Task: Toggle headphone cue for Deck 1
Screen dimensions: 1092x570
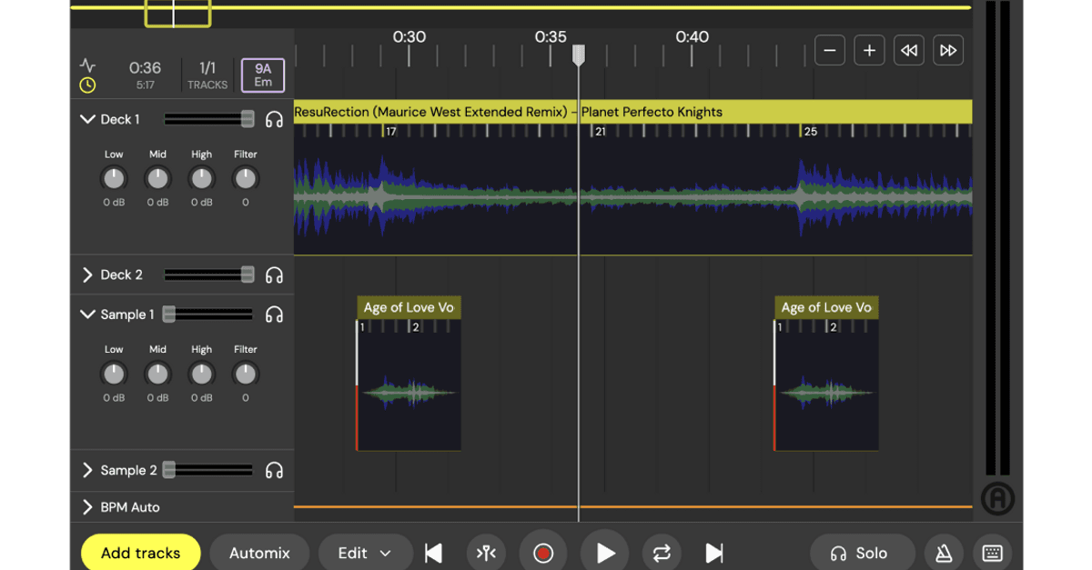Action: (274, 119)
